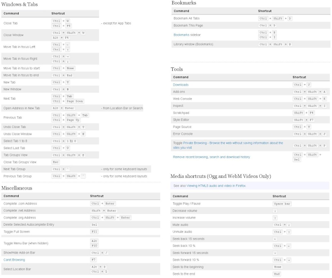Screen dimensions: 332x278
Task: Click the '- from Location Bar or Search' note
Action: point(122,108)
